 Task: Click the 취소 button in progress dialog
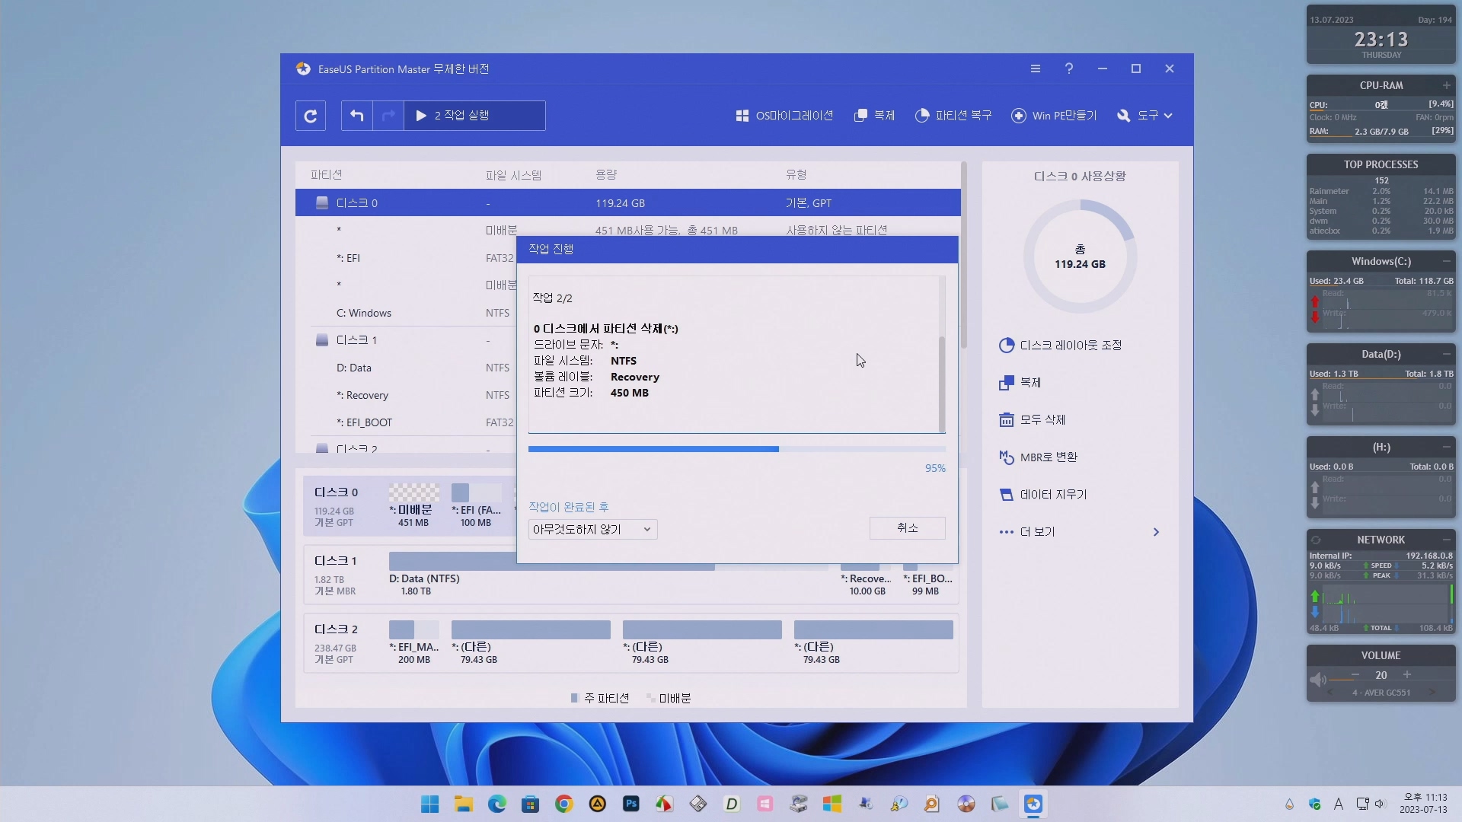click(907, 528)
